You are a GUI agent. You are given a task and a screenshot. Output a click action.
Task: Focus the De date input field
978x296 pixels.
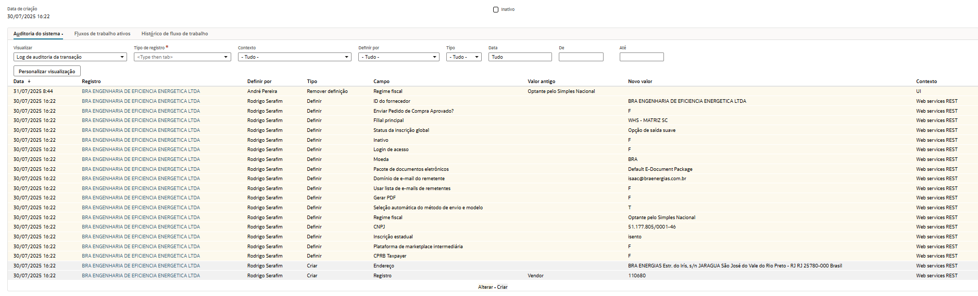pos(581,57)
